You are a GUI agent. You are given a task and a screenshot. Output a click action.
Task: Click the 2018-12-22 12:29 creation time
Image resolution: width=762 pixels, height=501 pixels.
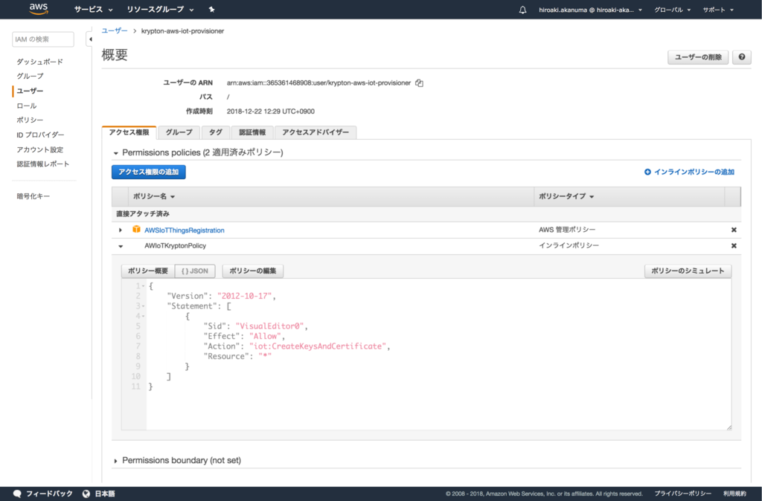click(271, 111)
